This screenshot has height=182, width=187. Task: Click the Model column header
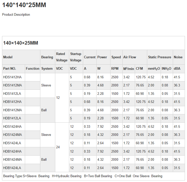8,57
